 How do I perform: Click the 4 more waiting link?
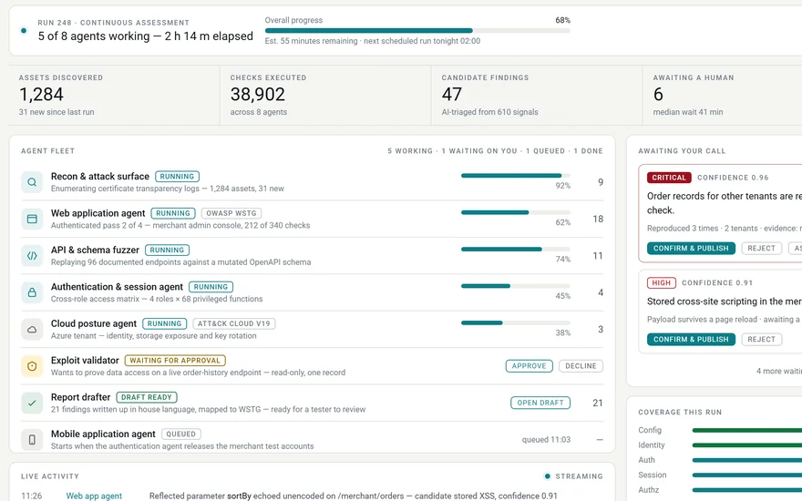click(779, 371)
